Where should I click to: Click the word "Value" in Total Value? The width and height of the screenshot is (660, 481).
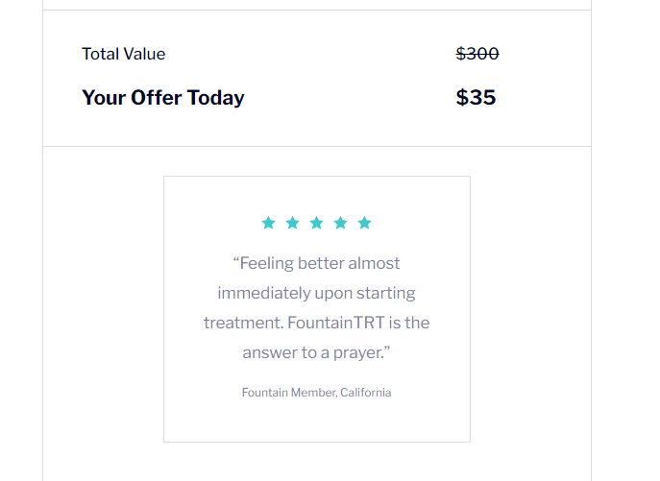(144, 54)
